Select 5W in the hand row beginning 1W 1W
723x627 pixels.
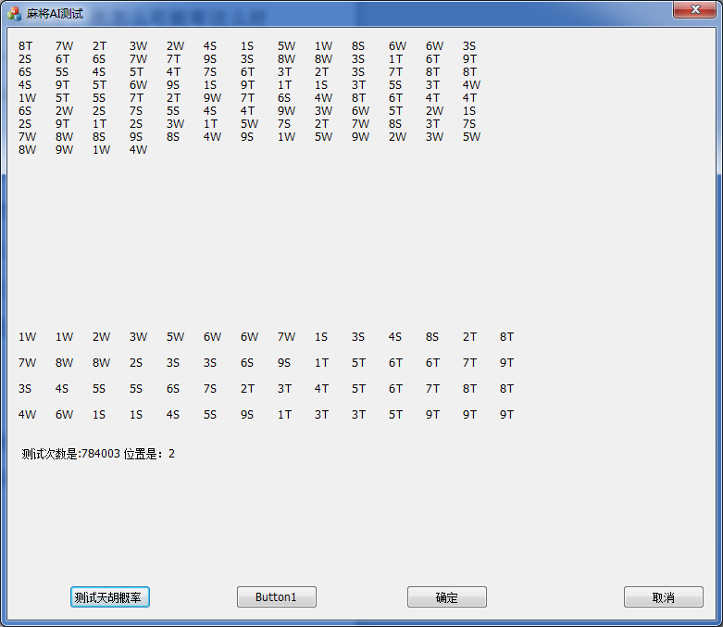click(x=175, y=337)
